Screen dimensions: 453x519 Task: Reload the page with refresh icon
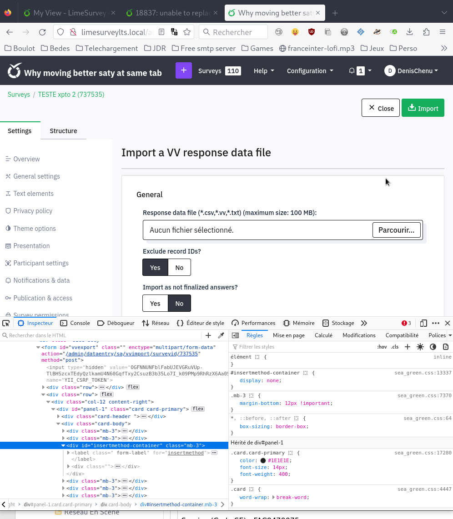[x=42, y=32]
